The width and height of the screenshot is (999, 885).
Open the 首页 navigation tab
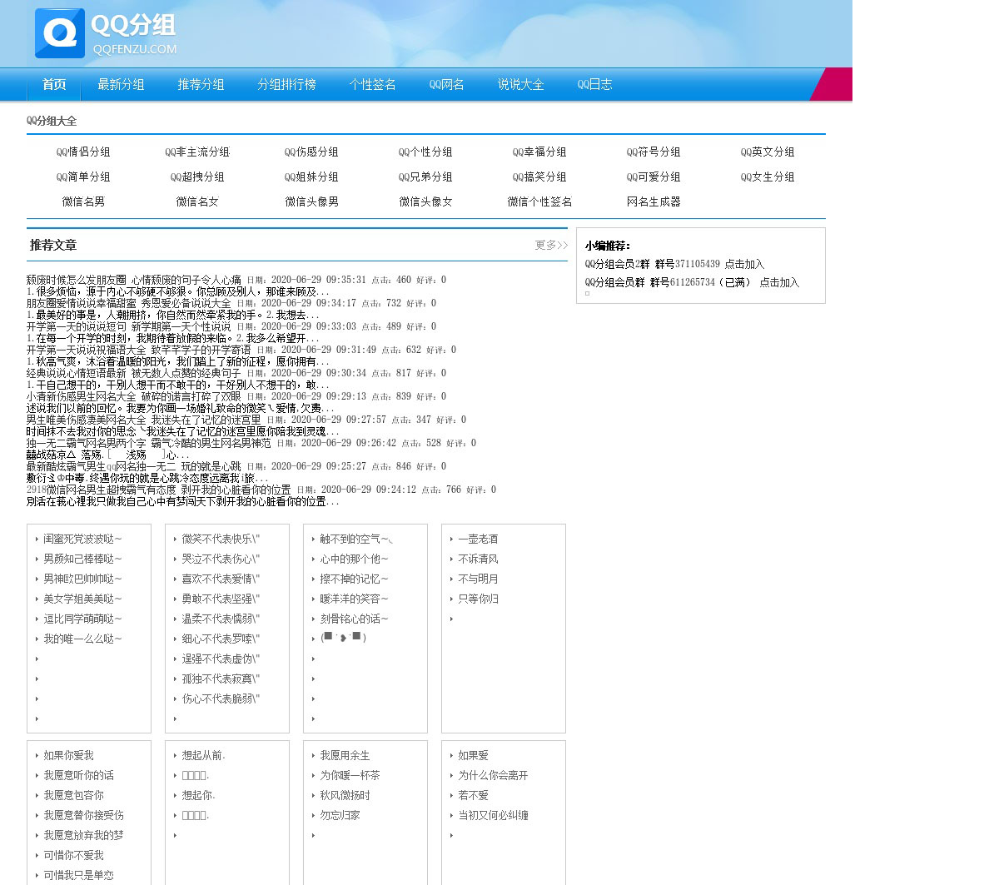point(54,84)
